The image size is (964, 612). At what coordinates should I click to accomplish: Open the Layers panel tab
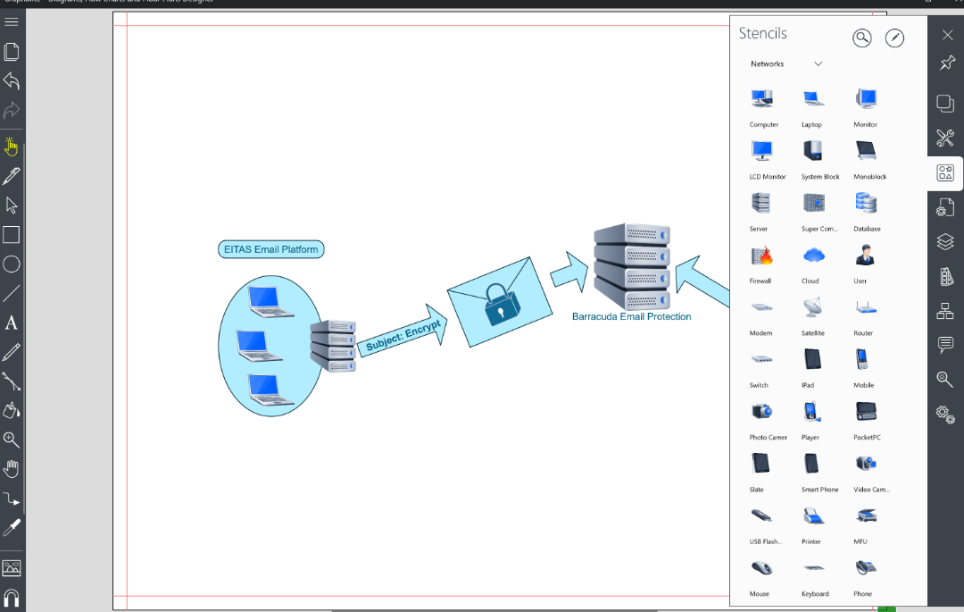tap(945, 242)
